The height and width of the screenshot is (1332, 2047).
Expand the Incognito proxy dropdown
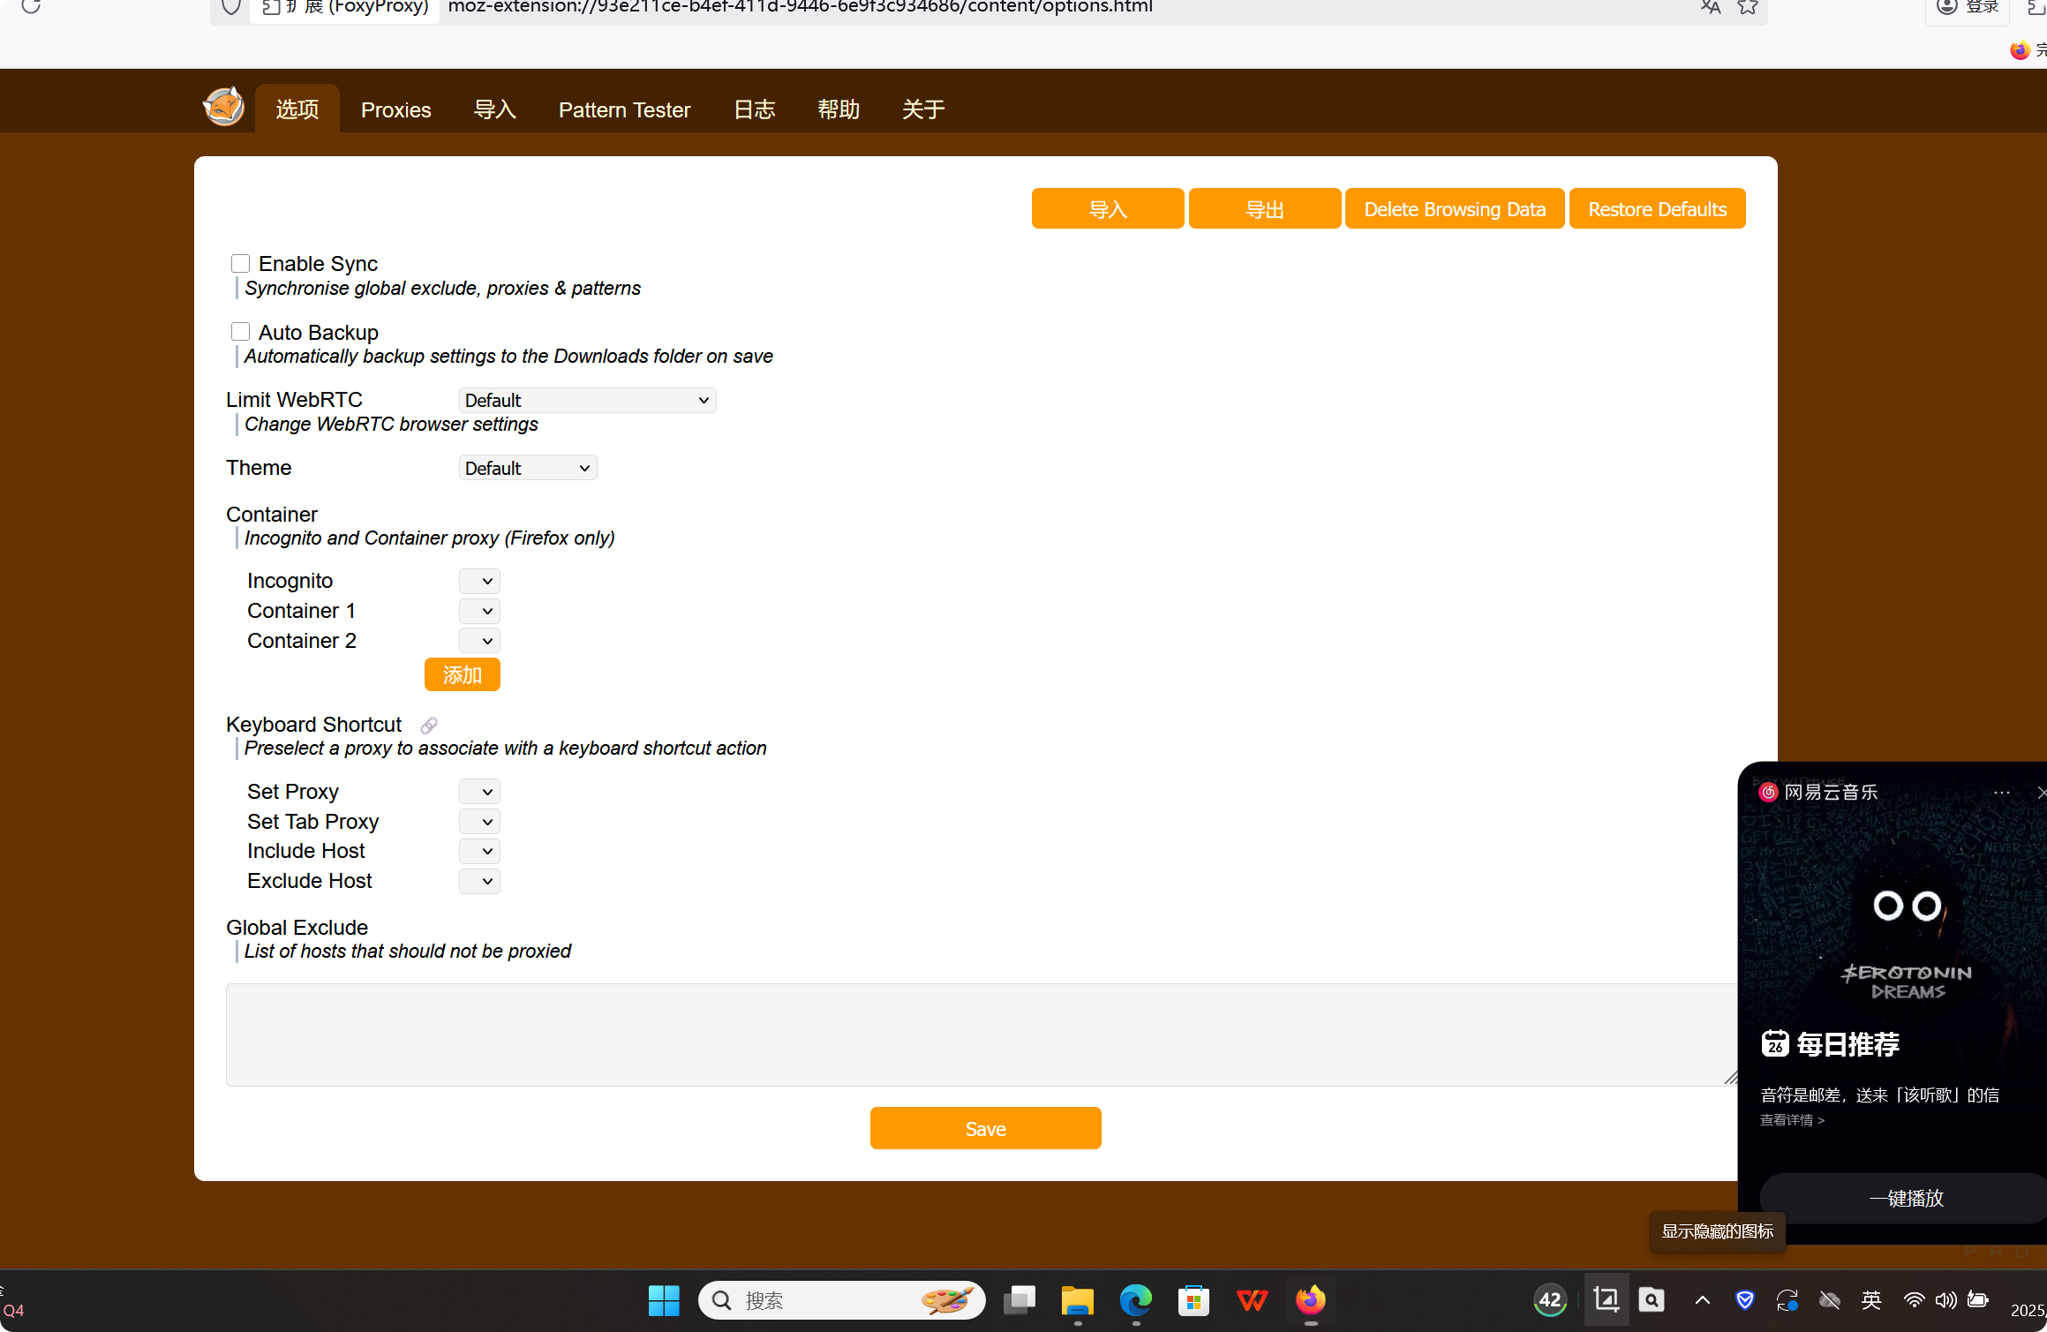(x=479, y=582)
